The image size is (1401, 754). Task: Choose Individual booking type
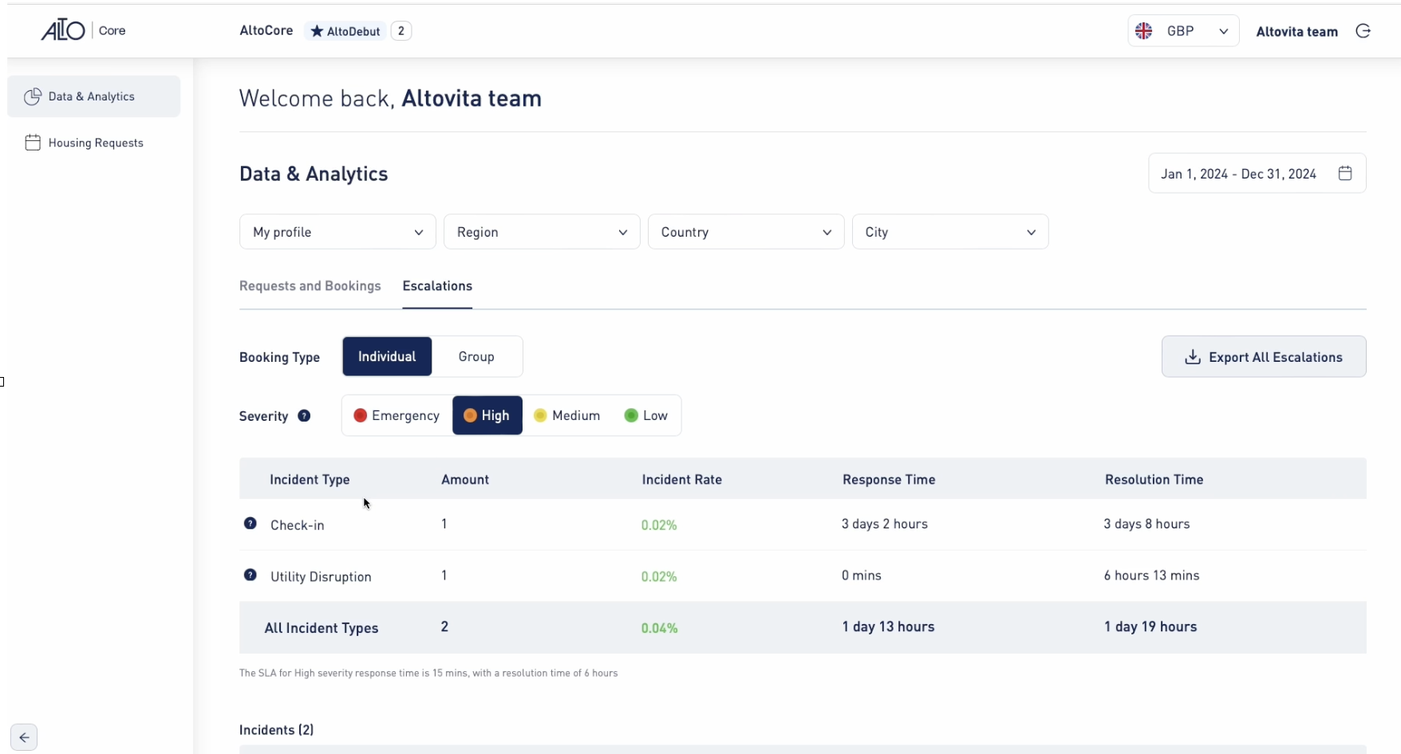[x=387, y=356]
